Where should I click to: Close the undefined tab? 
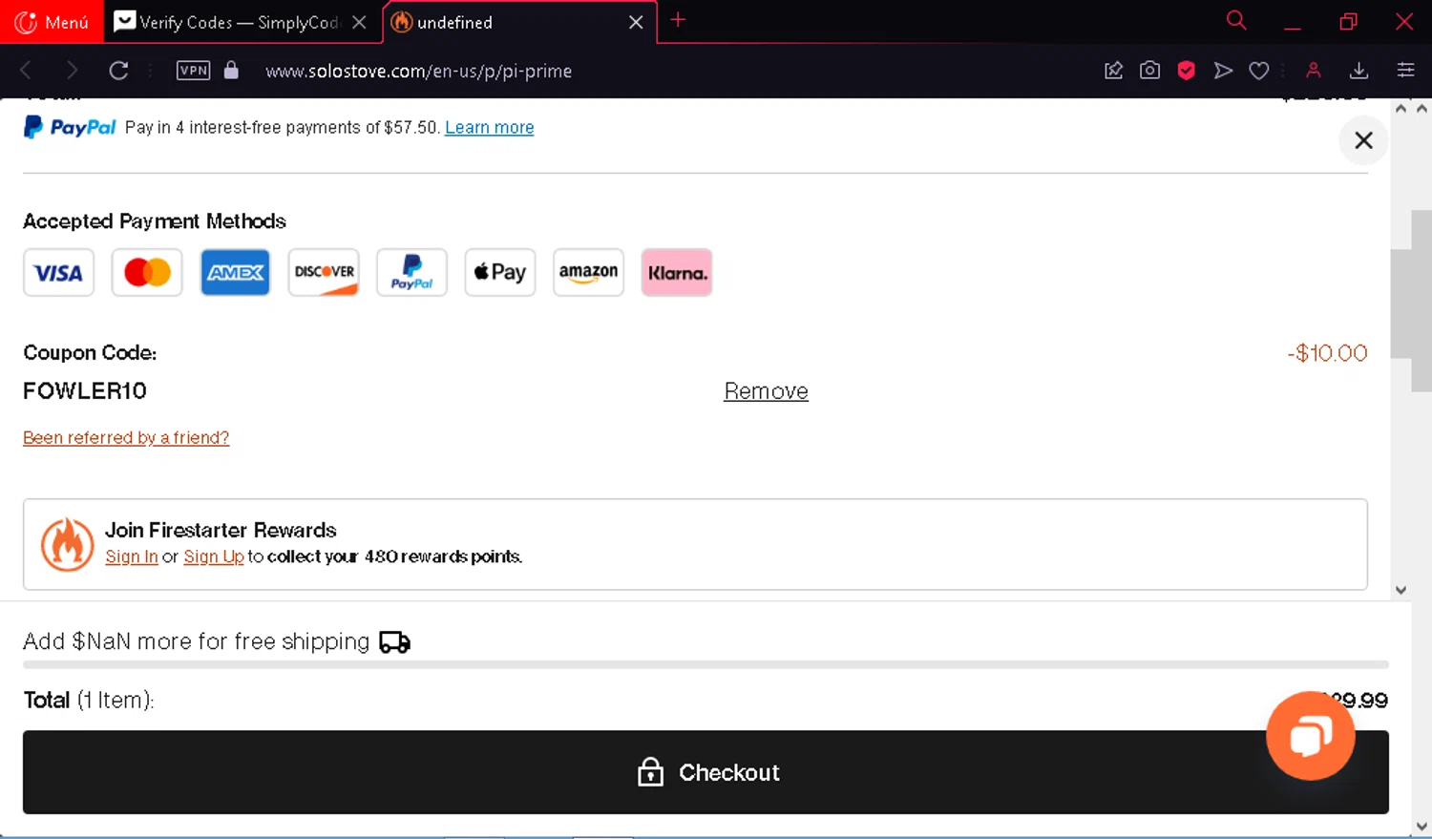click(636, 22)
